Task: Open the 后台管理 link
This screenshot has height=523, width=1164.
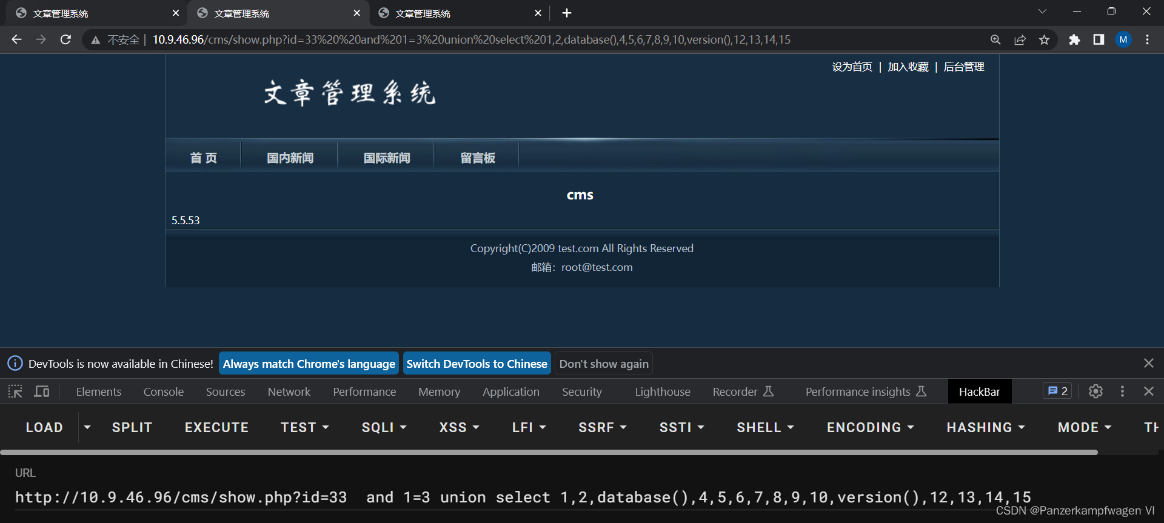Action: point(964,67)
